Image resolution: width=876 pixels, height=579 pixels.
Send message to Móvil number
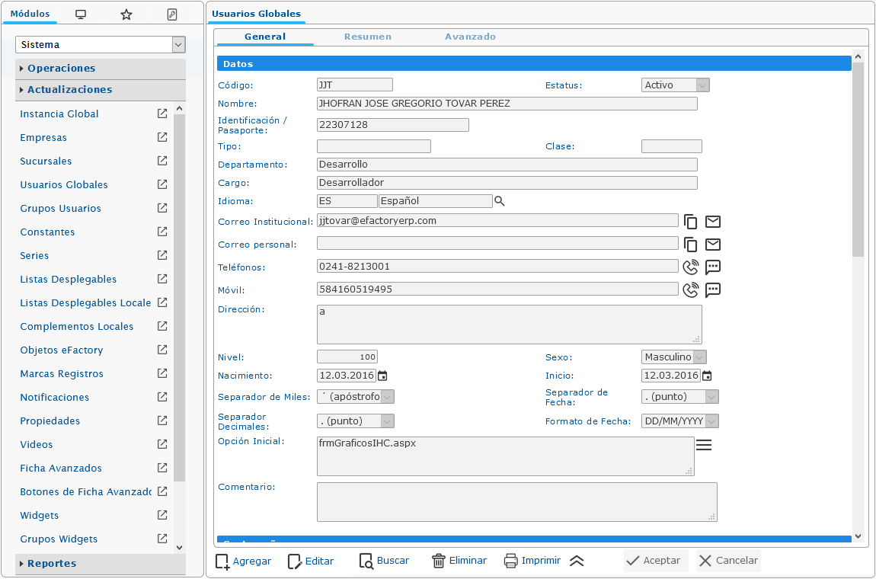(x=713, y=289)
